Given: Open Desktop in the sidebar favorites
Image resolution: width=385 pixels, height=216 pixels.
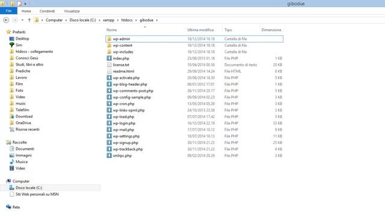Looking at the screenshot, I should (x=22, y=38).
